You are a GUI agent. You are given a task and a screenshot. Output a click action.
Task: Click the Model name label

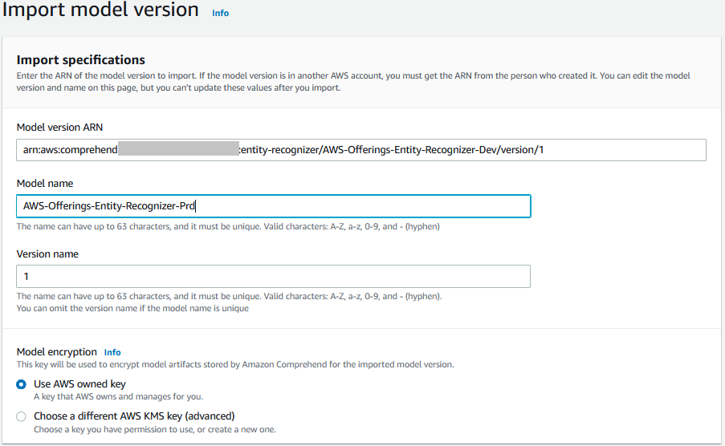click(45, 184)
